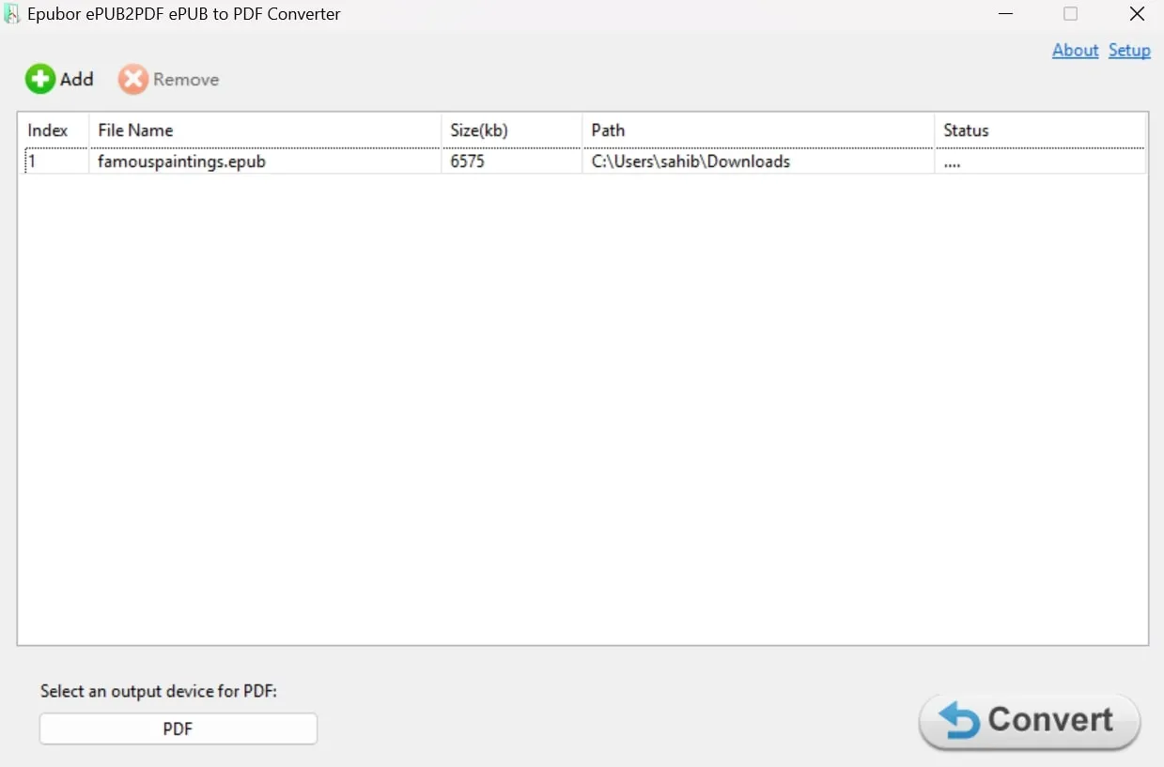Click the Epubor app icon in the title bar
1164x767 pixels.
pyautogui.click(x=12, y=13)
